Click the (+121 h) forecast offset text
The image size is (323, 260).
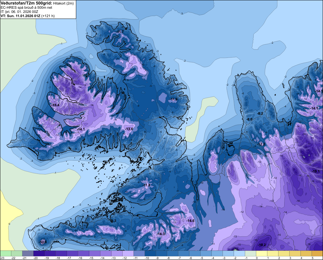48,16
